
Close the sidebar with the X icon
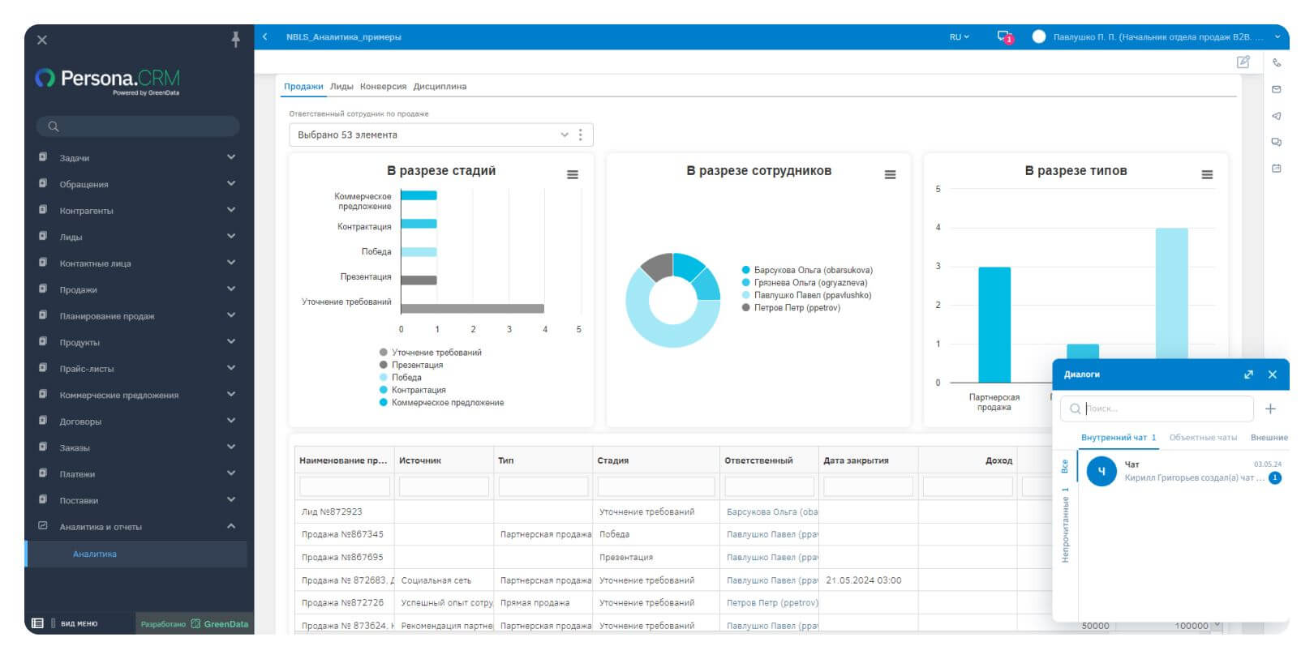(x=42, y=40)
